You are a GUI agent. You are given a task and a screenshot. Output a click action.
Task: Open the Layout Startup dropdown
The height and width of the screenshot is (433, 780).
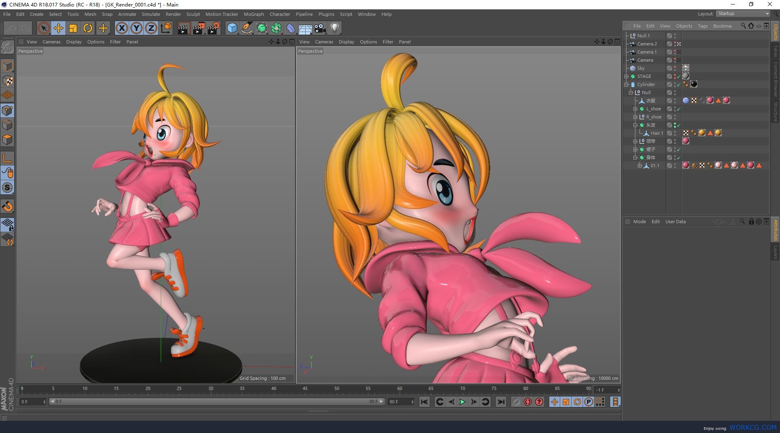[743, 13]
